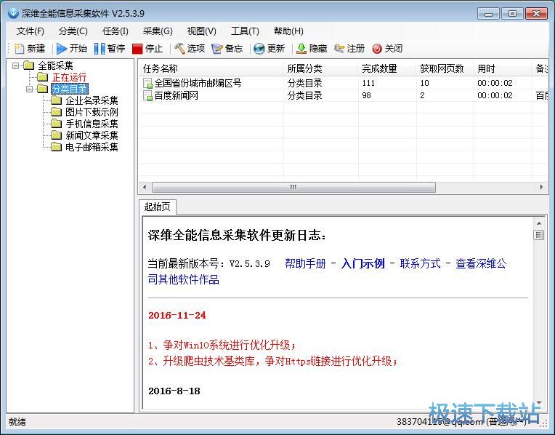Viewport: 555px width, 435px height.
Task: Pause collection with 暂停 toolbar icon
Action: (100, 49)
